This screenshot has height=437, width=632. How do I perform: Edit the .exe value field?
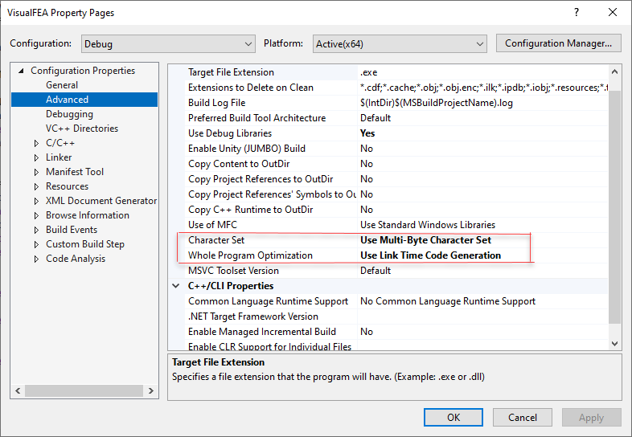click(482, 72)
